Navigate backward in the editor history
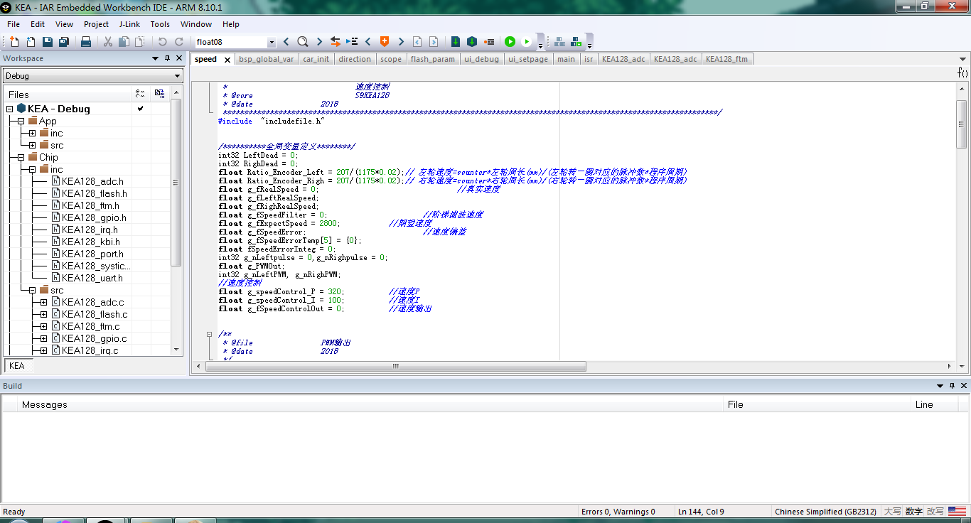Viewport: 971px width, 523px height. coord(417,42)
